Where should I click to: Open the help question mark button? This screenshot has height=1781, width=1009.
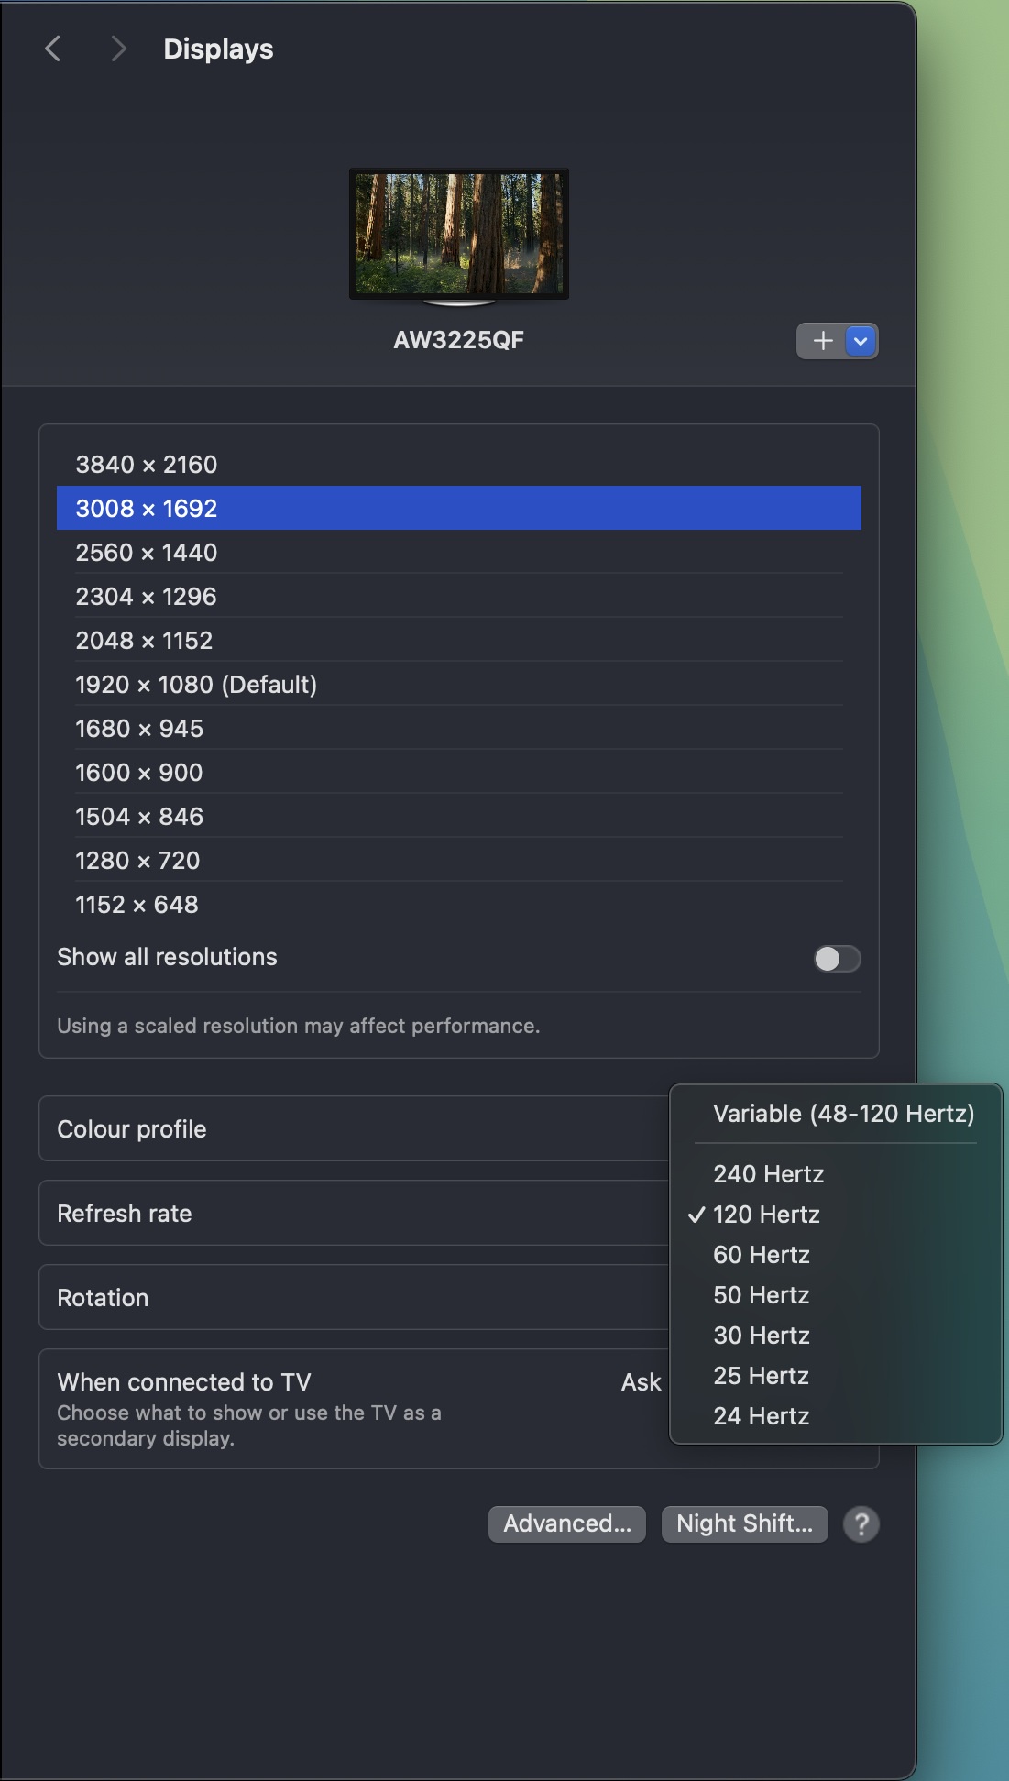coord(861,1524)
